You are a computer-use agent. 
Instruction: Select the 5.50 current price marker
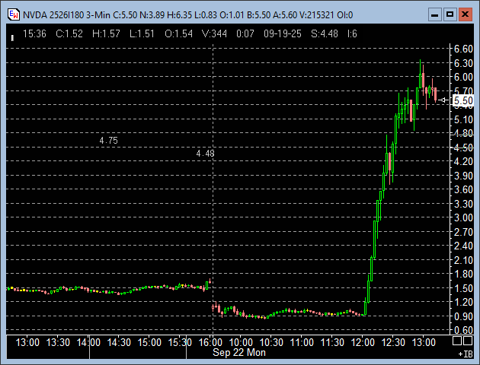click(462, 100)
